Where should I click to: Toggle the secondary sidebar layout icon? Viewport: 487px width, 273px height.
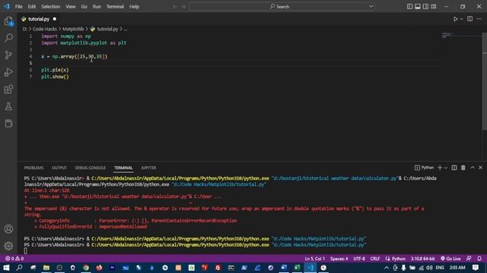(425, 7)
